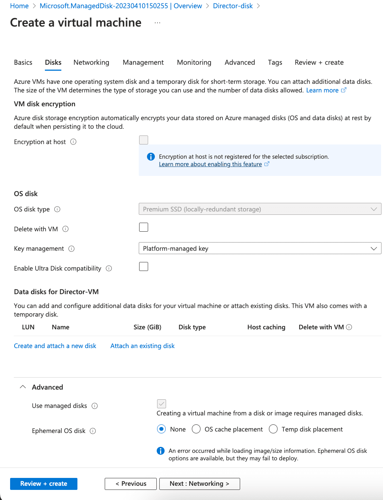Enable the Encryption at host checkbox
This screenshot has height=500, width=383.
pos(144,140)
